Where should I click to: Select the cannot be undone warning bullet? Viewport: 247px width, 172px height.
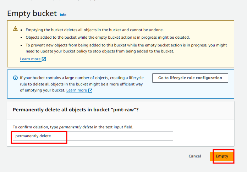(95, 30)
